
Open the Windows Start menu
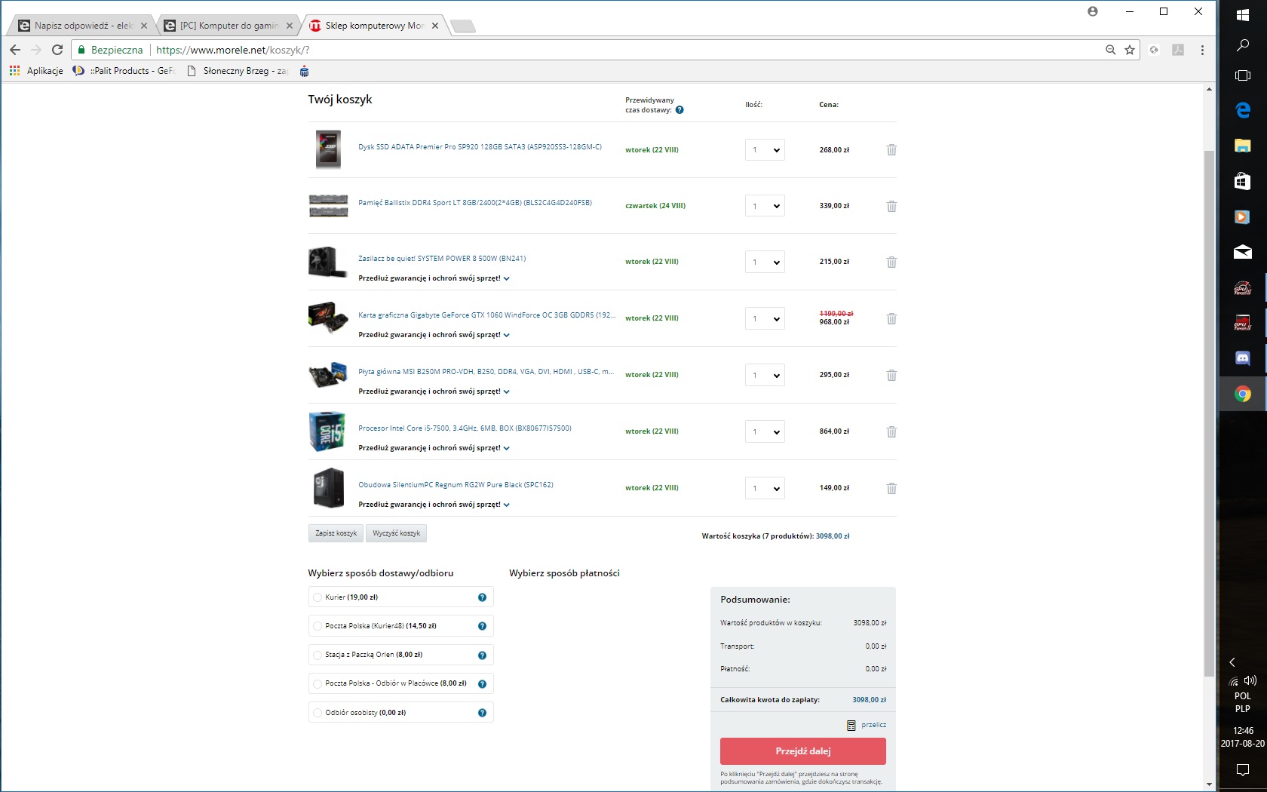click(x=1243, y=15)
